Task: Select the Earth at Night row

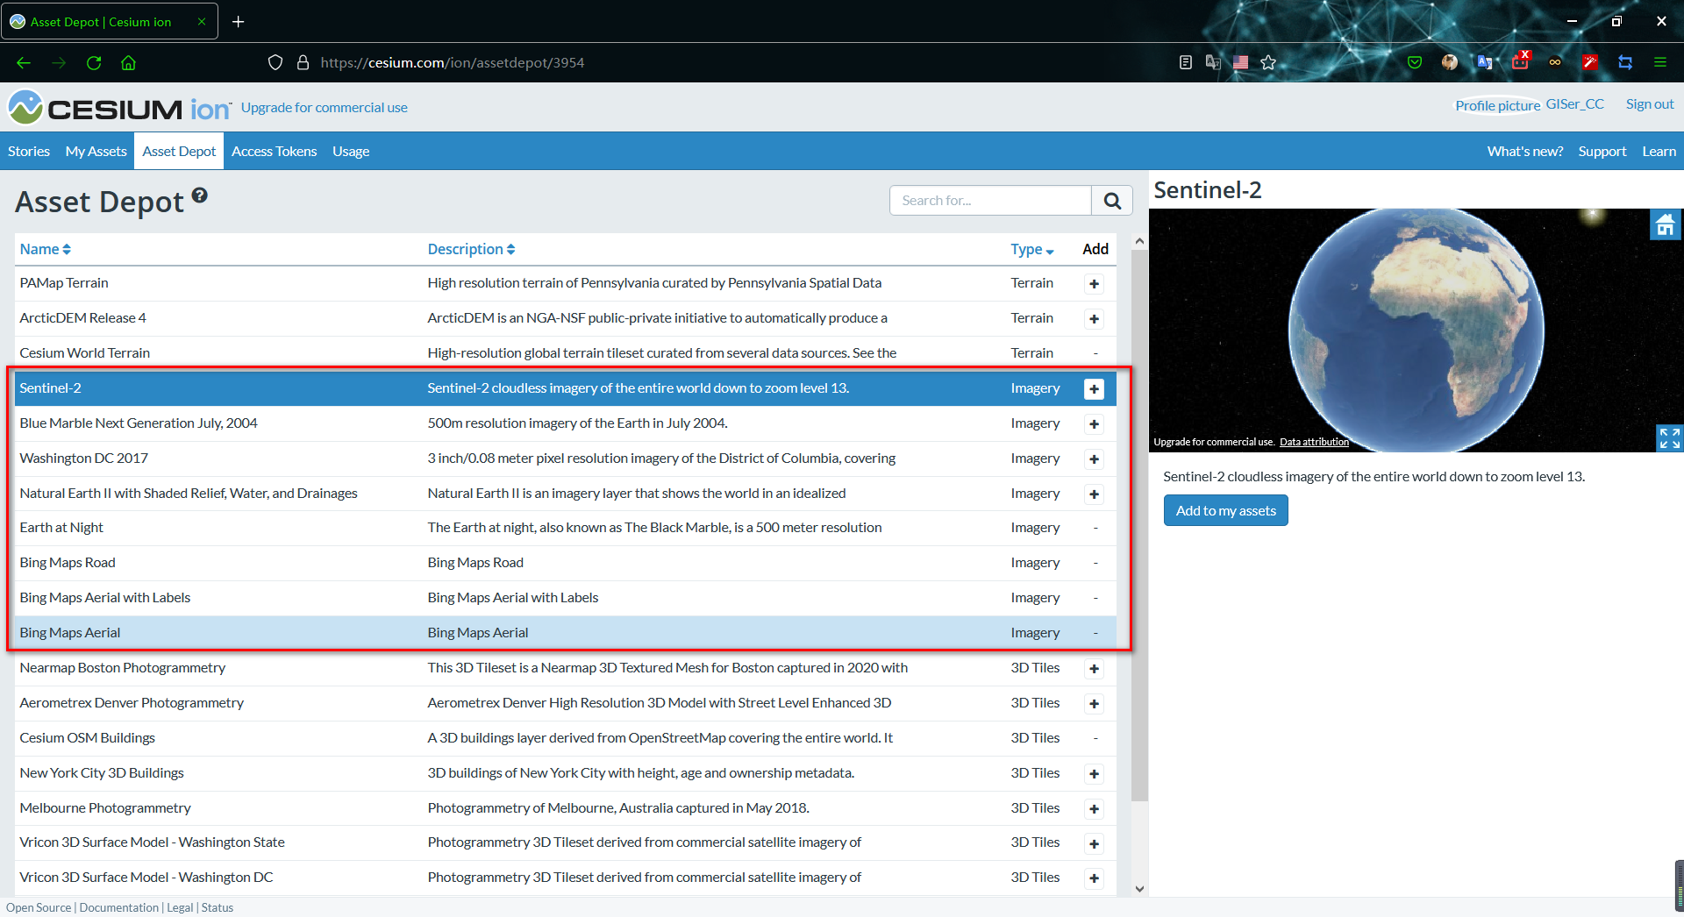Action: pyautogui.click(x=566, y=528)
